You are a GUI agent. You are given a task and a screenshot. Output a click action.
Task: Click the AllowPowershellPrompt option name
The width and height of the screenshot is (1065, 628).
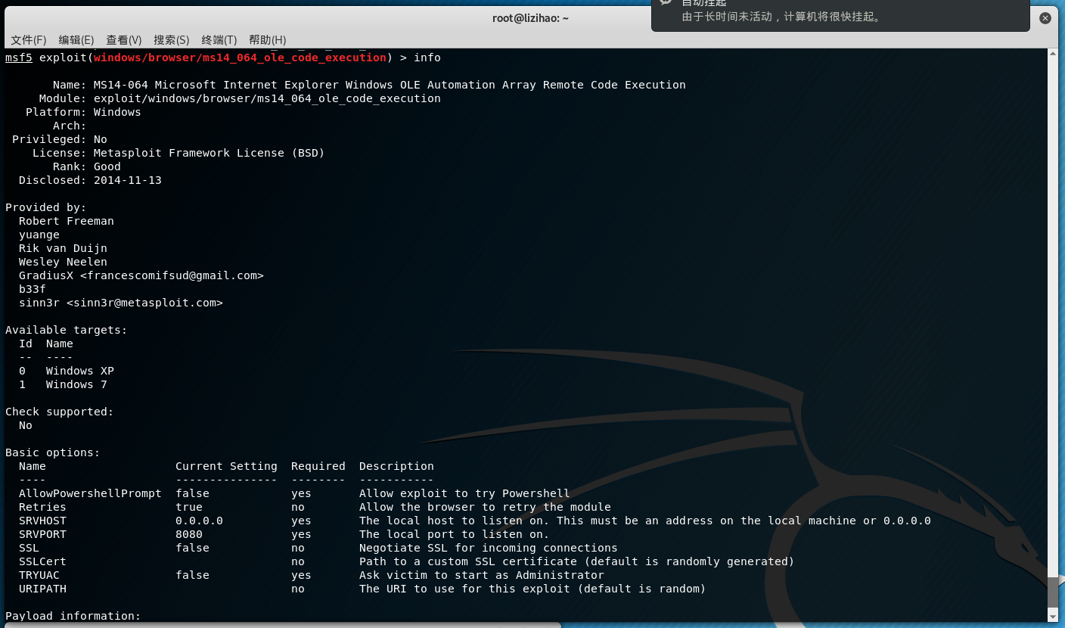[x=90, y=493]
